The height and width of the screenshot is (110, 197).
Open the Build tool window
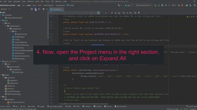coord(68,106)
